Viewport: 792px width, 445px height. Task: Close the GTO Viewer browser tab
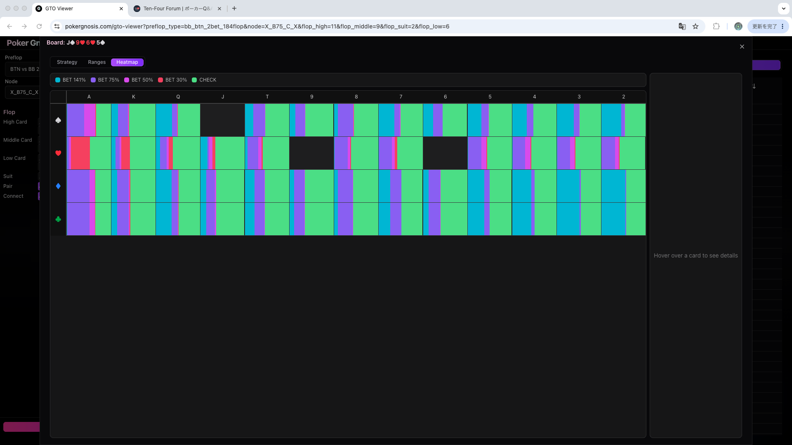click(121, 9)
